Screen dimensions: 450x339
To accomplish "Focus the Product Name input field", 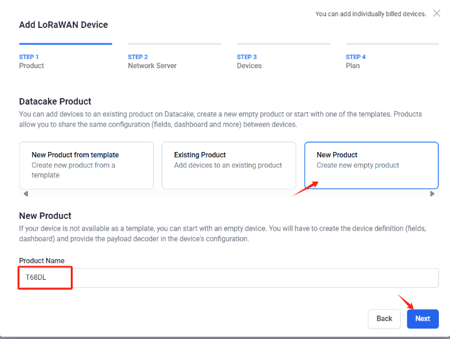I will click(229, 278).
